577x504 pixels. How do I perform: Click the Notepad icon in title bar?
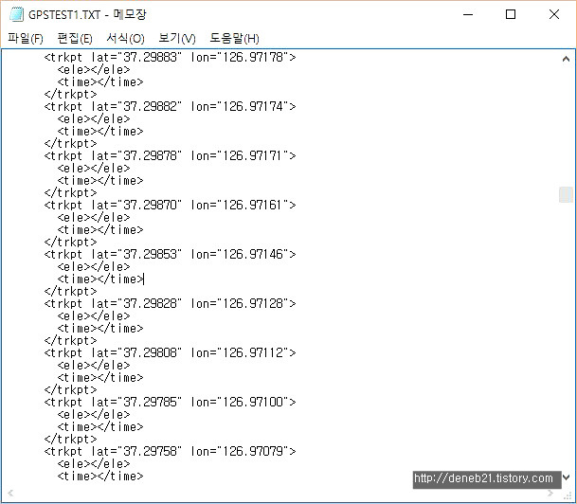point(16,14)
